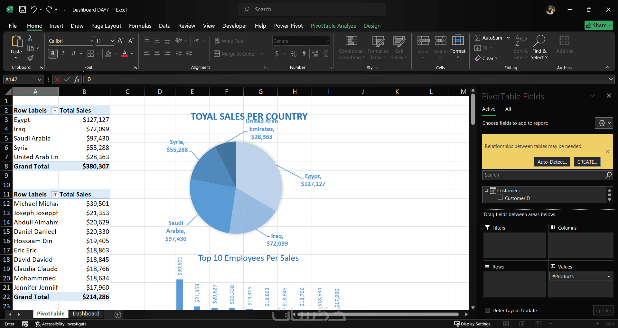Click the Cut scissors icon
Screen dimensions: 618x328
pos(30,38)
